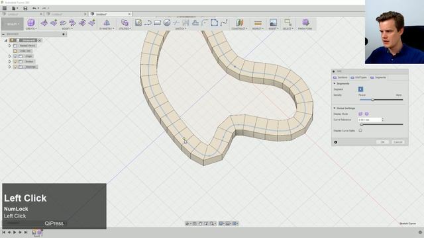This screenshot has height=238, width=424.
Task: Expand the Sketches folder
Action: (x=10, y=67)
